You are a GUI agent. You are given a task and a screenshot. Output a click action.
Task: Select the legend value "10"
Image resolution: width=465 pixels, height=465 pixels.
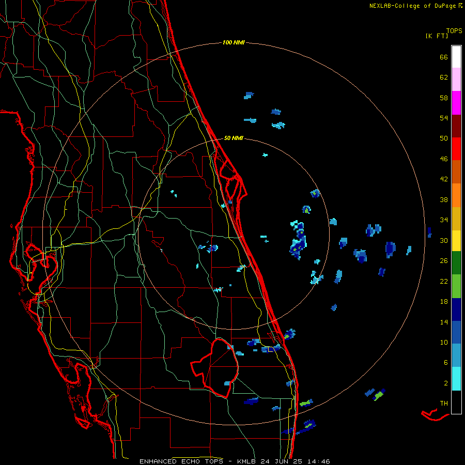444,342
